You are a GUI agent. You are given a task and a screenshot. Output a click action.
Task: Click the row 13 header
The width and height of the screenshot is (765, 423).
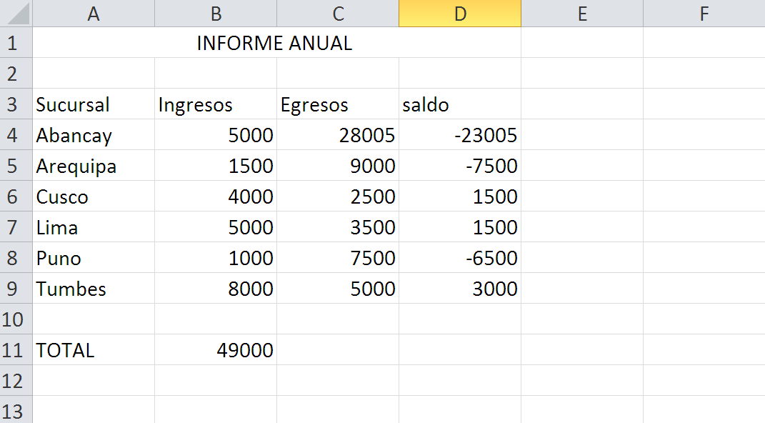point(13,412)
